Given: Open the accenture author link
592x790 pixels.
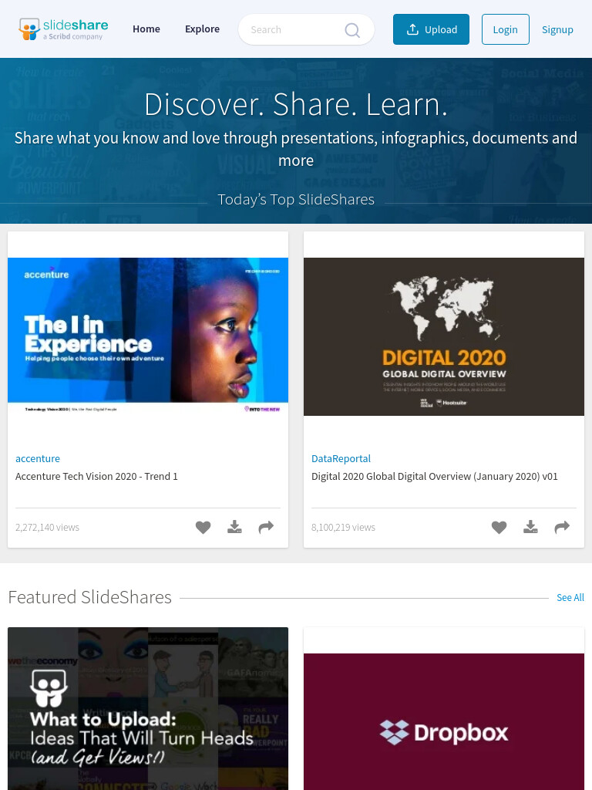Looking at the screenshot, I should coord(38,458).
